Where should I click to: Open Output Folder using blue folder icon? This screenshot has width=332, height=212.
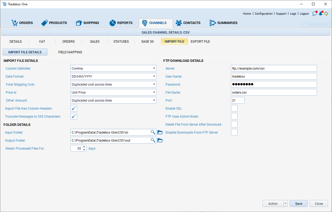(x=160, y=140)
